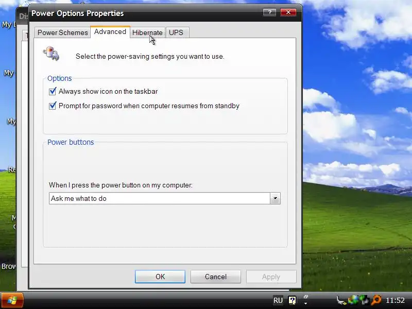
Task: Click the dialog help question-mark button
Action: (269, 12)
